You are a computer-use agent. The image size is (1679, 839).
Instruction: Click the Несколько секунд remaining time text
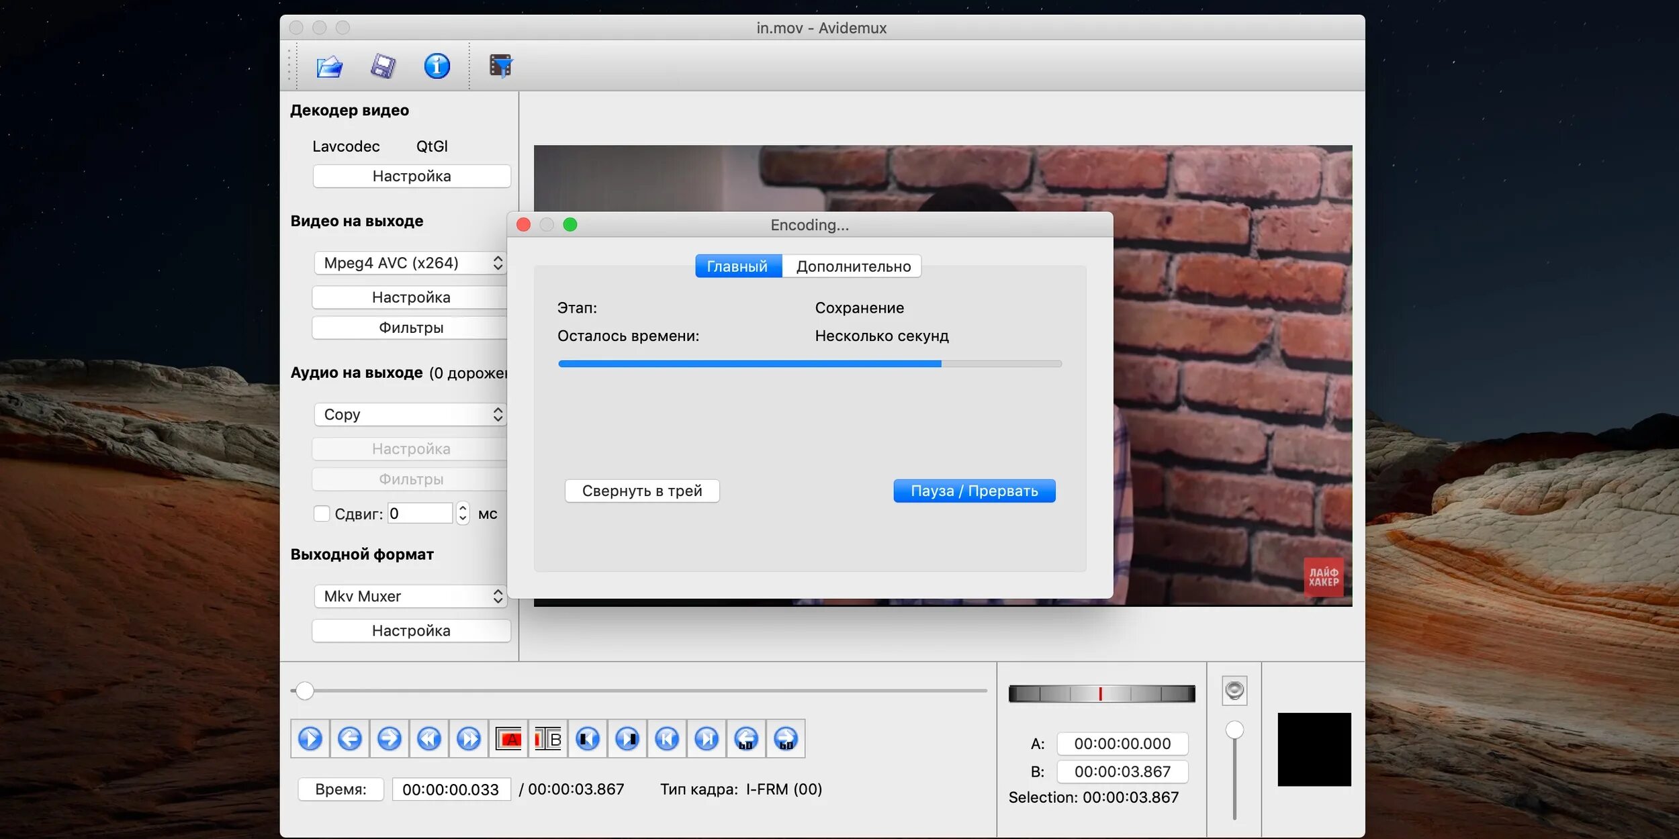click(882, 336)
